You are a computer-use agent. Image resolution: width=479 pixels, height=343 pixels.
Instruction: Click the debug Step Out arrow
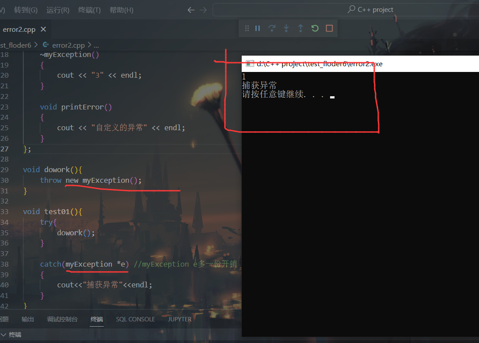(x=300, y=28)
